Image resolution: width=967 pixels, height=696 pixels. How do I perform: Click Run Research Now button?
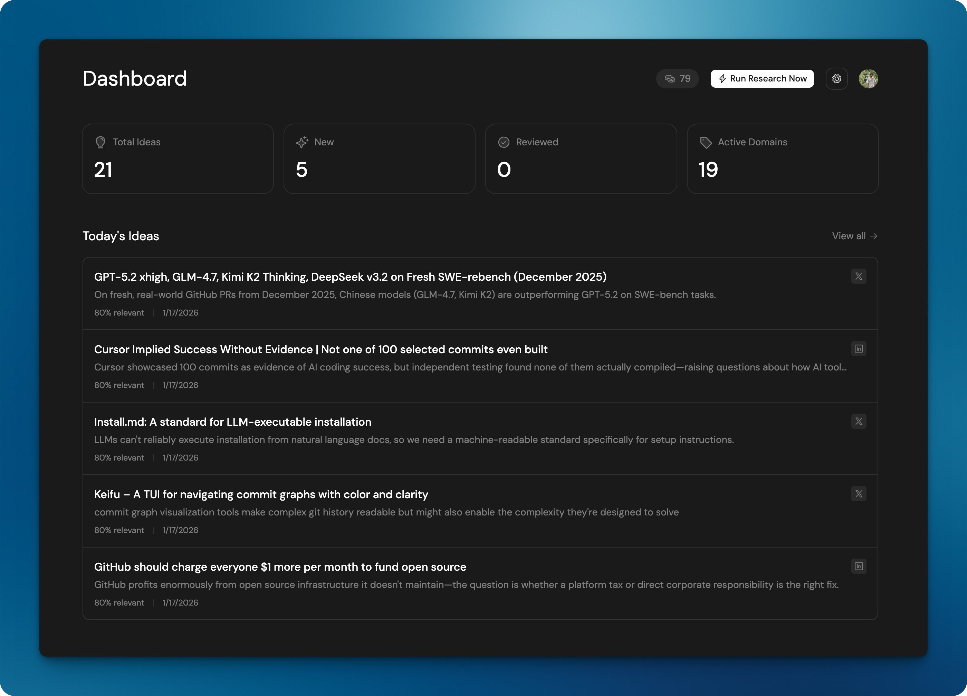click(x=762, y=79)
